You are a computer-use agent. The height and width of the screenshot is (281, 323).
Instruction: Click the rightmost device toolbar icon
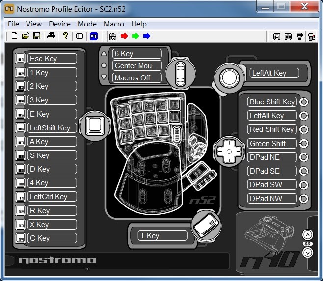(311, 36)
